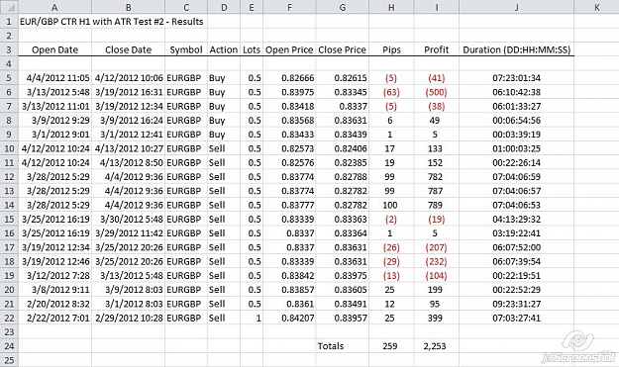Click the close price cell '0.83631' in row 8
Image resolution: width=619 pixels, height=367 pixels.
[x=343, y=121]
